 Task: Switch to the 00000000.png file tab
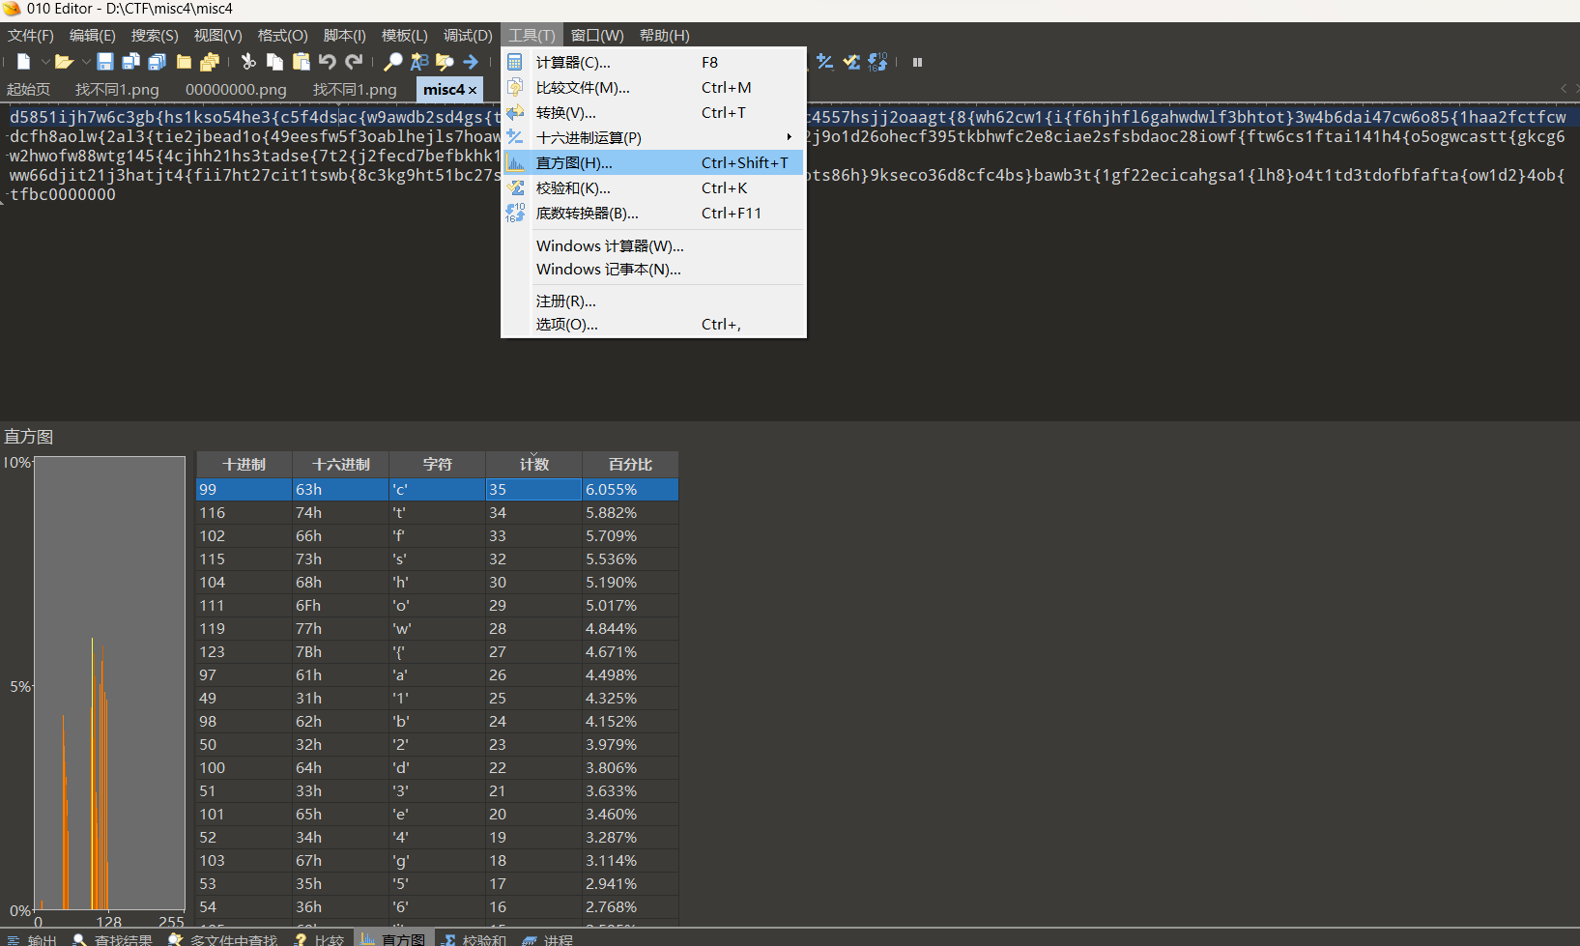(x=236, y=89)
